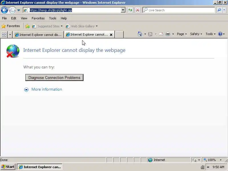Click the 'Done' status bar text
The image size is (228, 171).
pyautogui.click(x=4, y=160)
